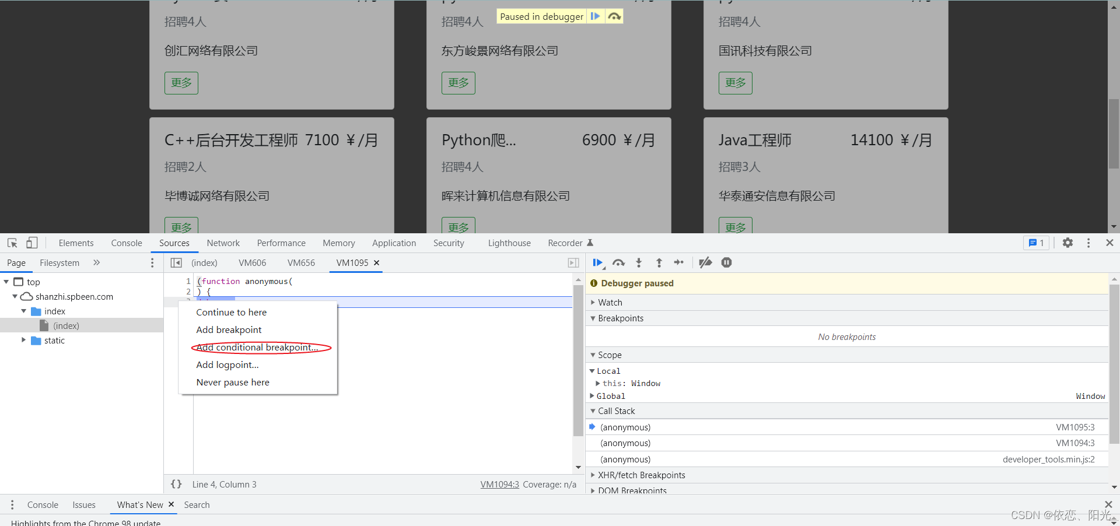This screenshot has height=526, width=1120.
Task: Click the Paused in debugger resume button
Action: tap(595, 16)
